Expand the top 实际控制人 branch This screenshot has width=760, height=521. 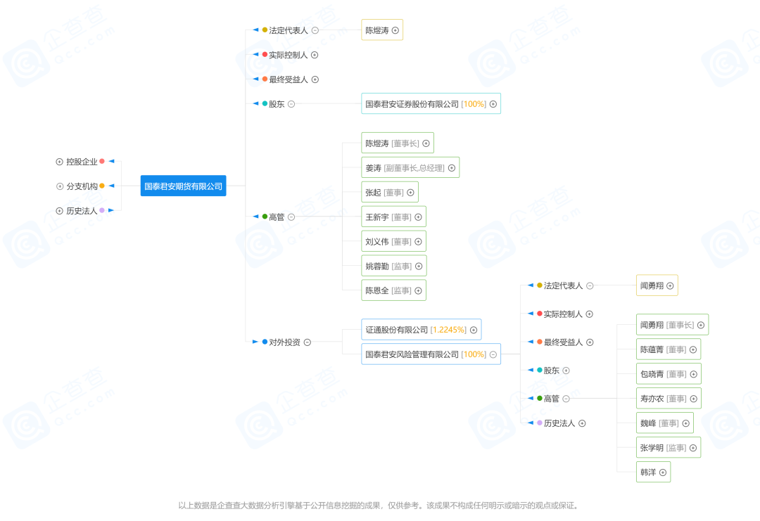click(315, 56)
